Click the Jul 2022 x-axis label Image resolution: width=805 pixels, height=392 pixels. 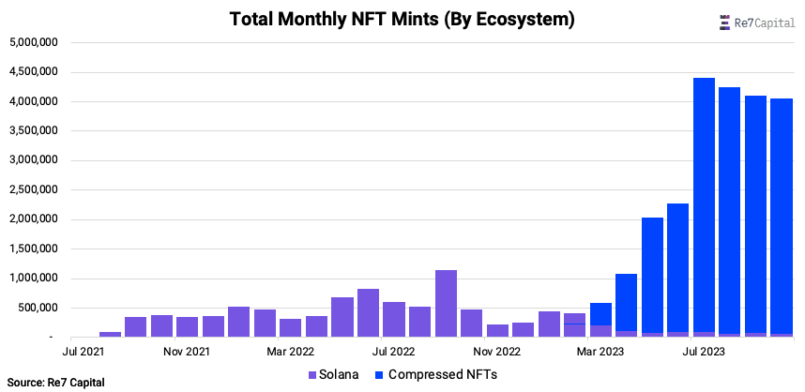coord(393,351)
